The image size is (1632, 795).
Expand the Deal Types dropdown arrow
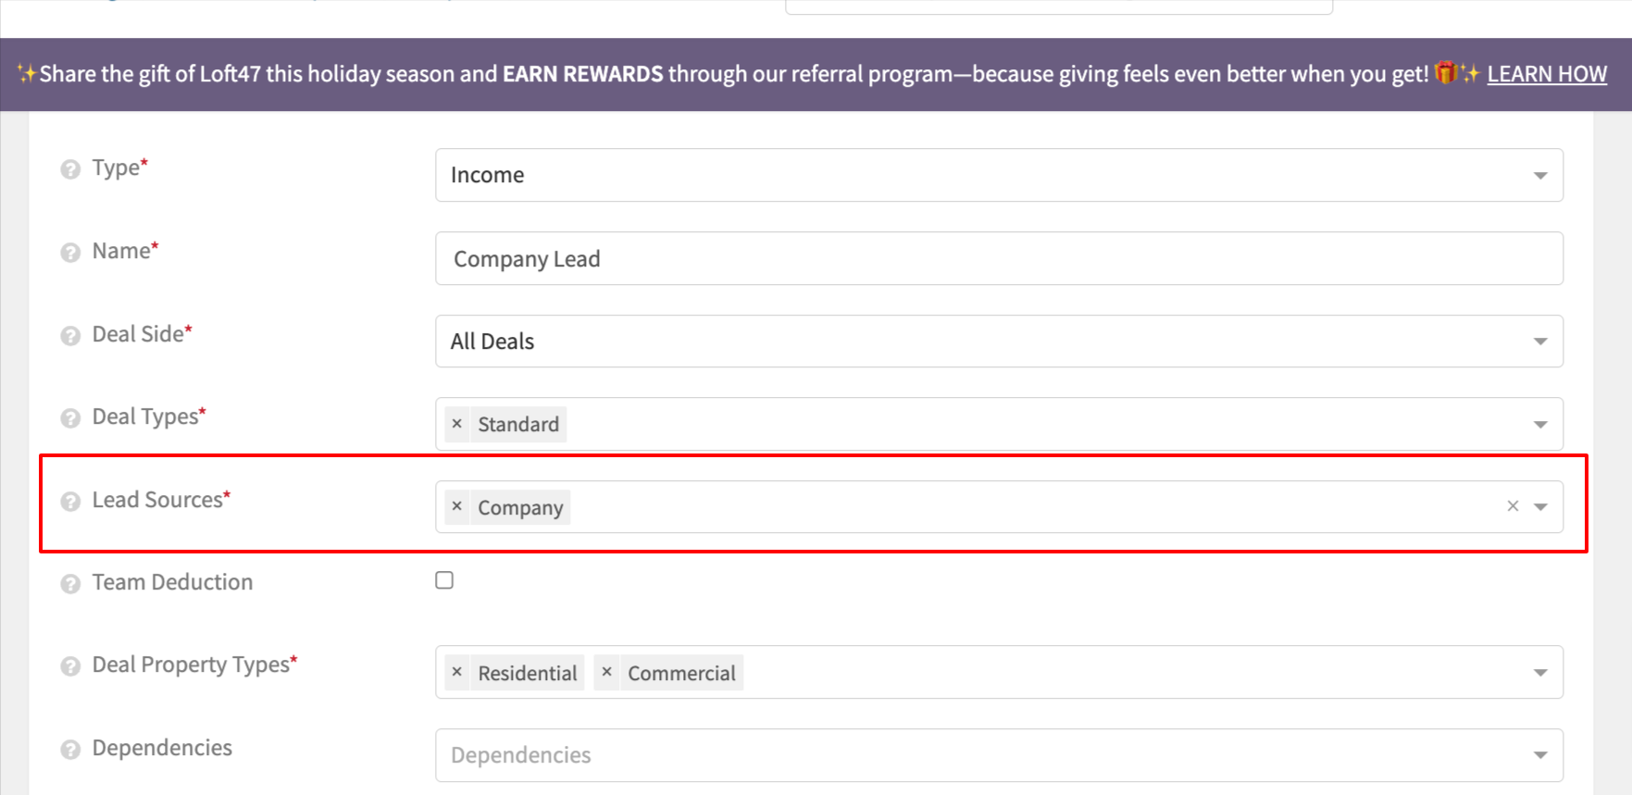point(1540,425)
